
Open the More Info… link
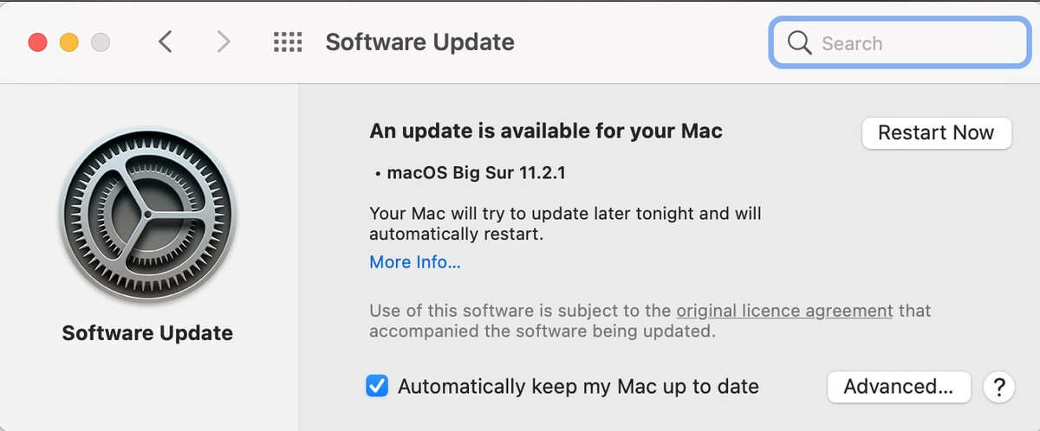[x=415, y=261]
